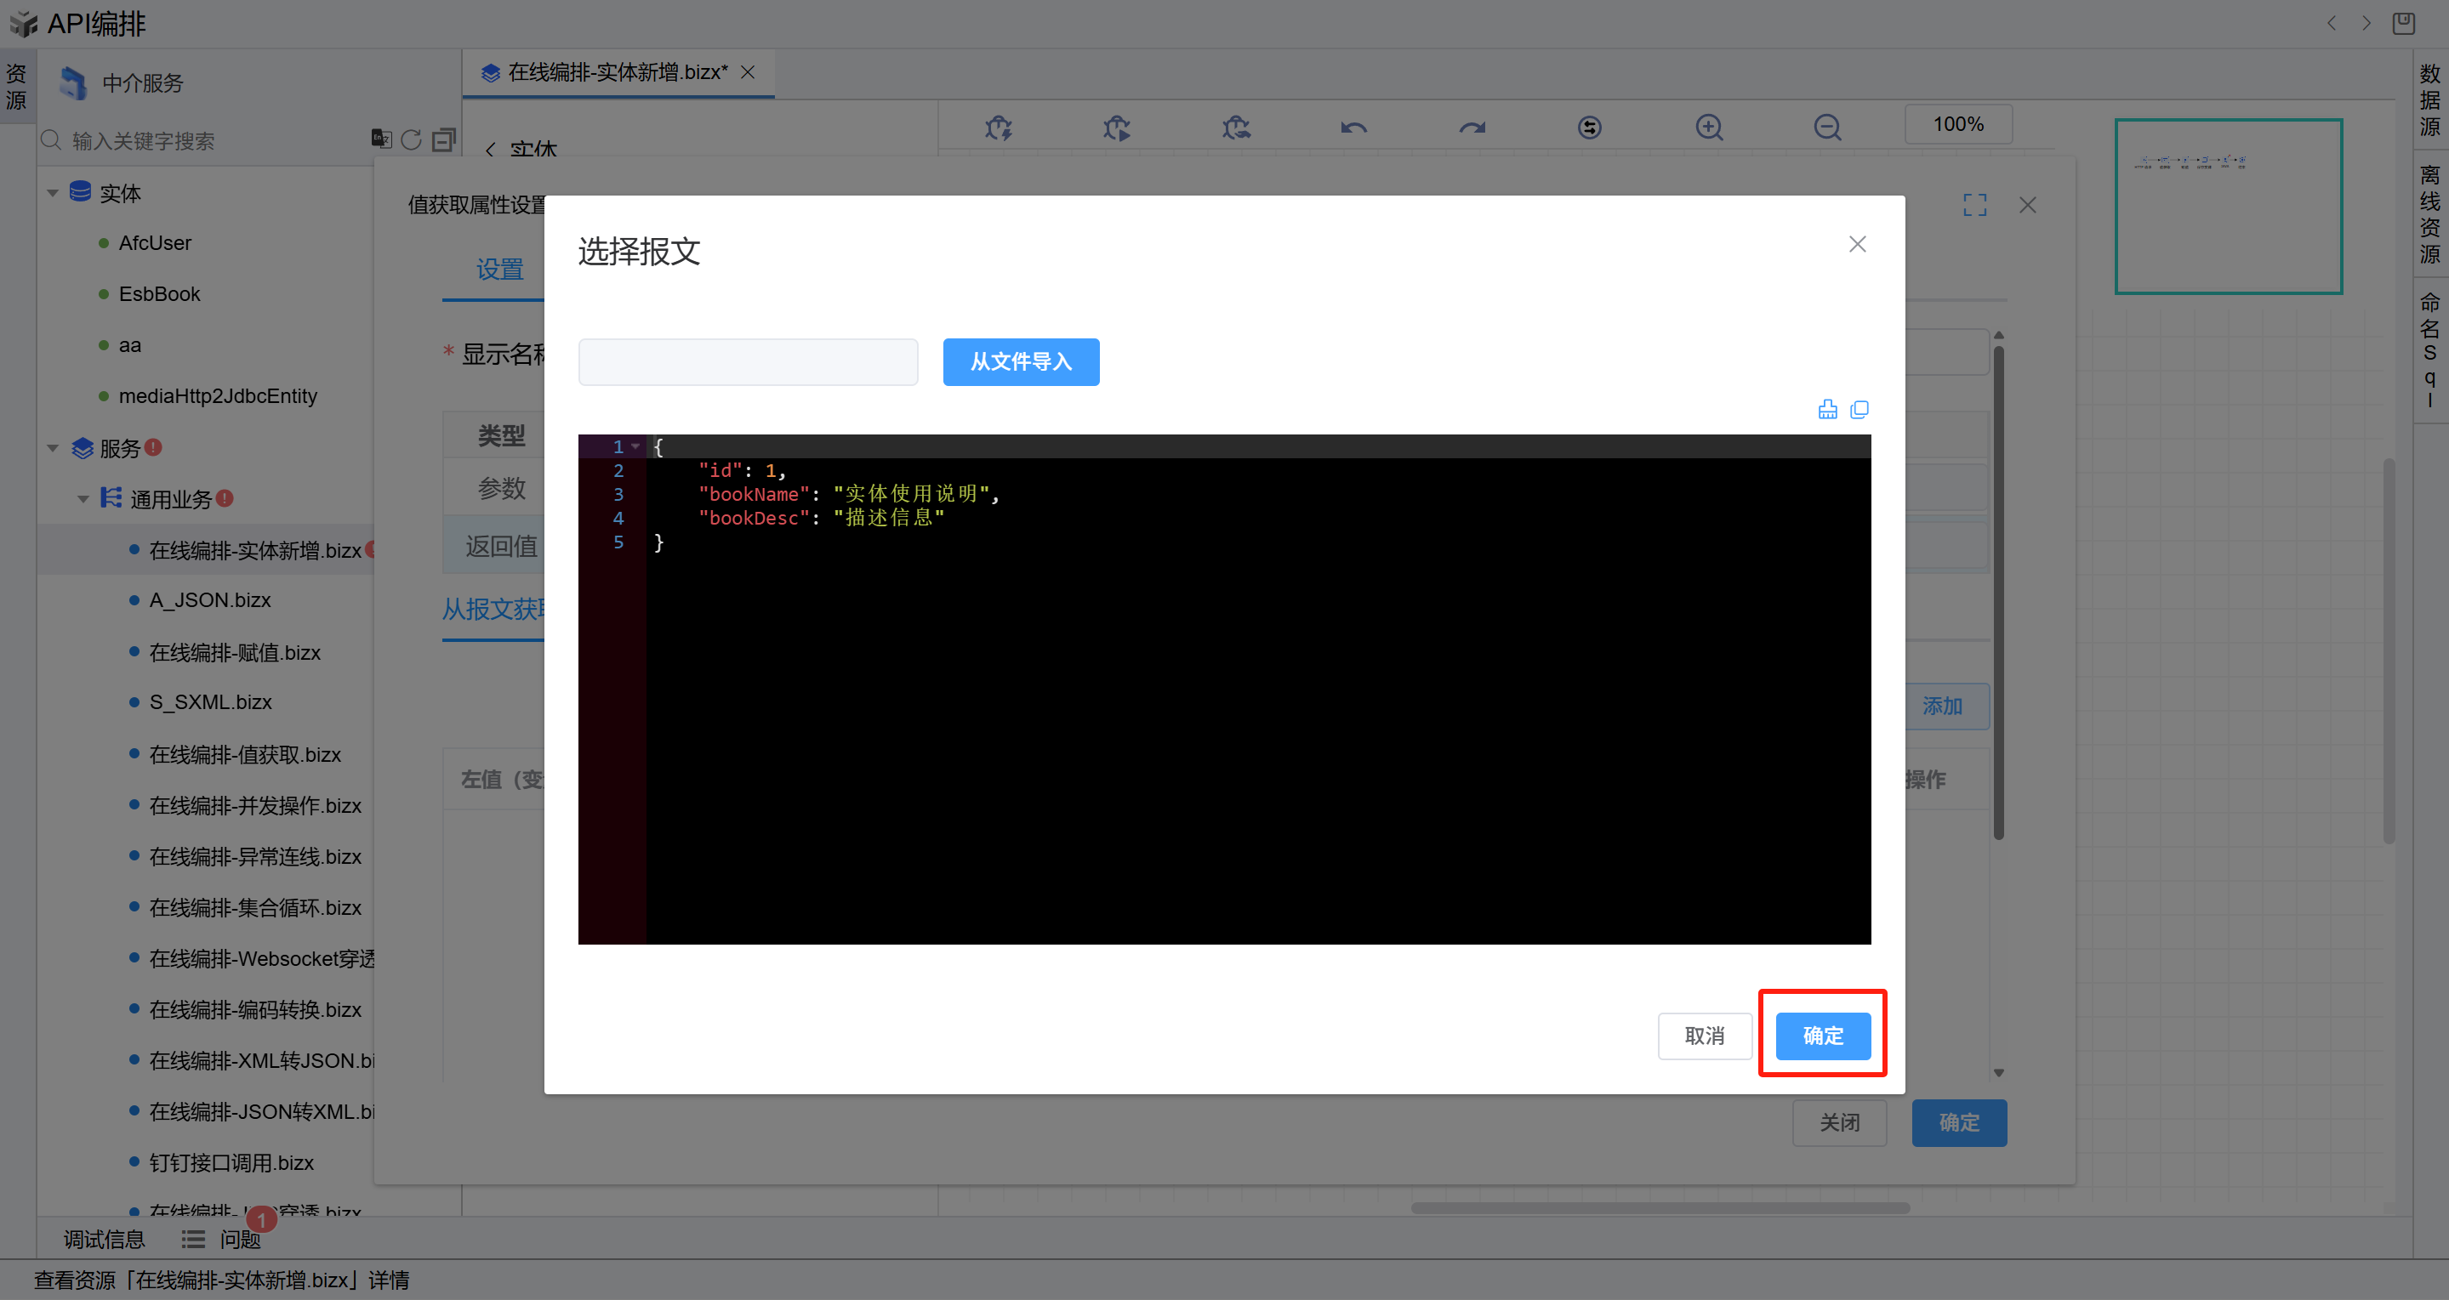Collapse the 实体 tree node
This screenshot has height=1300, width=2449.
(54, 193)
